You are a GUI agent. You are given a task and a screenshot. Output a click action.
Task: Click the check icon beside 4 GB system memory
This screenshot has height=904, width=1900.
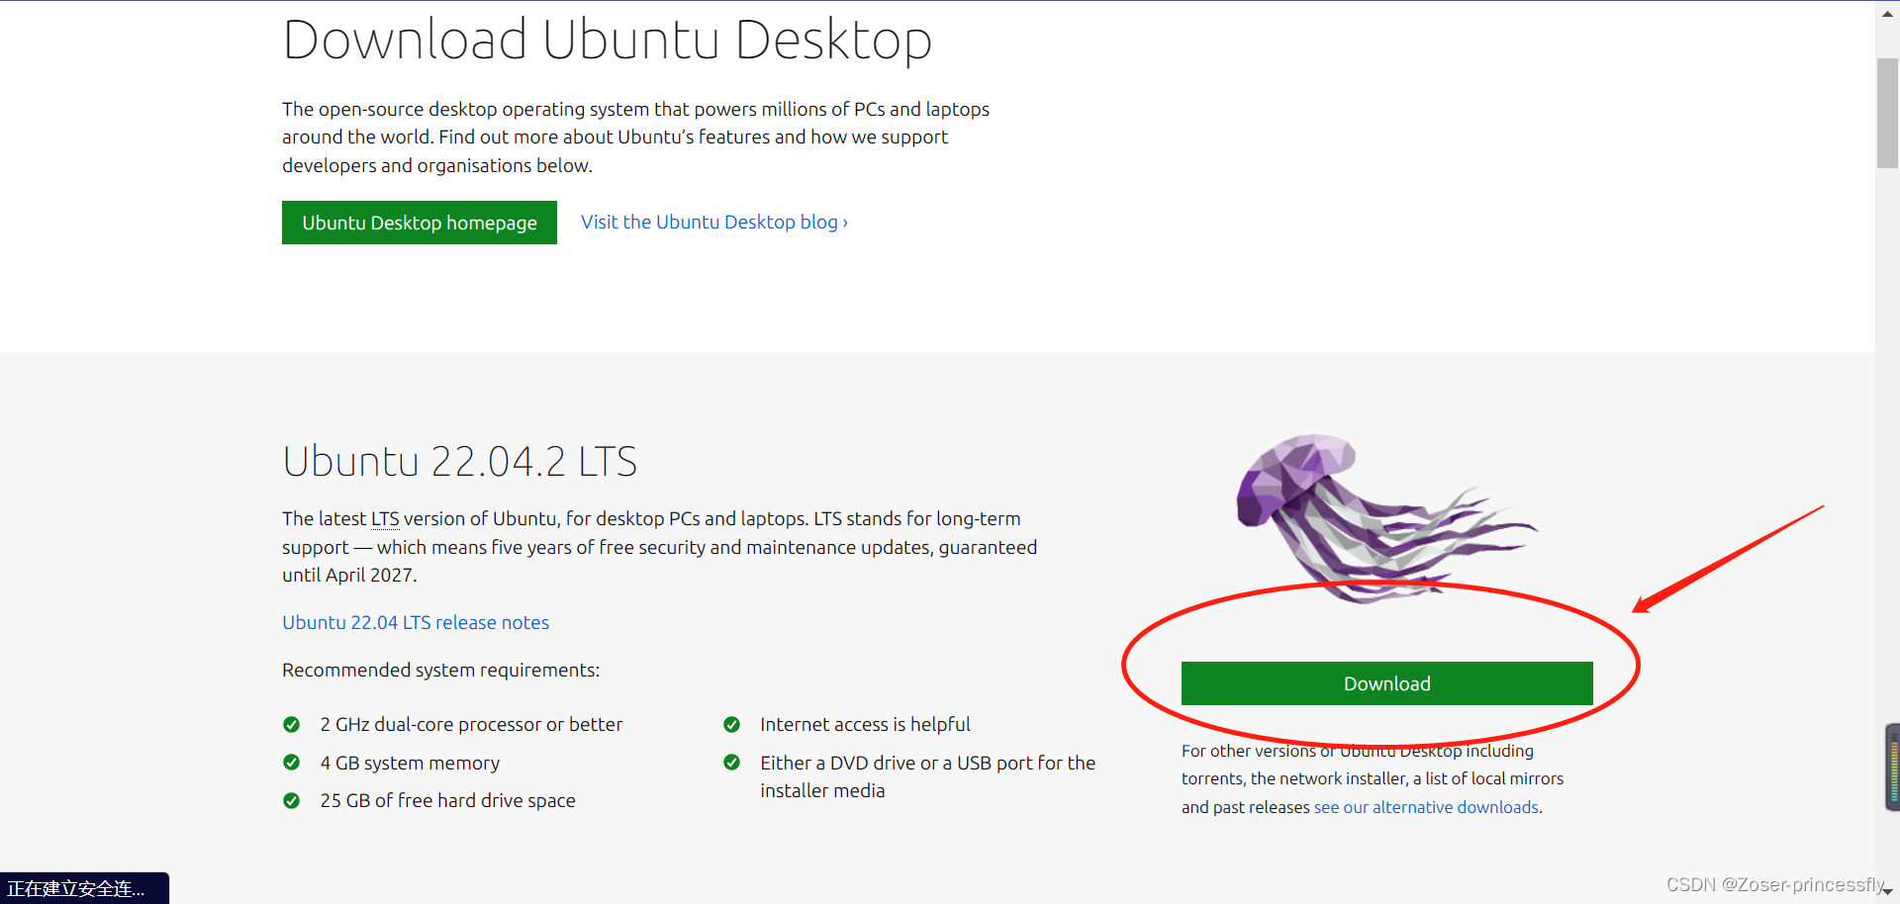click(x=292, y=763)
